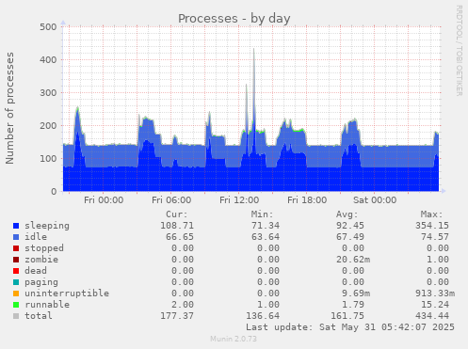Click idle min value 63.64
Screen dimensions: 468x349
(x=266, y=237)
